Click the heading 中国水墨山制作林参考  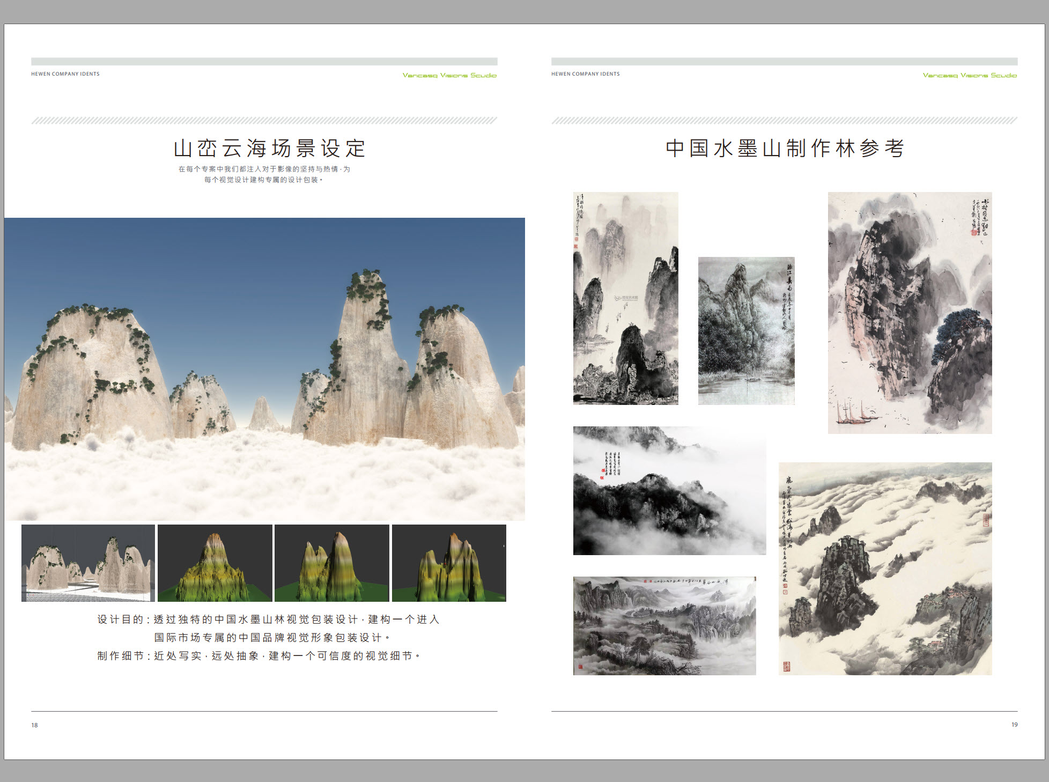(x=785, y=149)
